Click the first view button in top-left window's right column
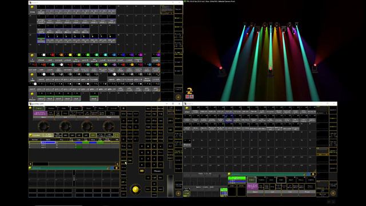The width and height of the screenshot is (366, 206). tap(178, 10)
